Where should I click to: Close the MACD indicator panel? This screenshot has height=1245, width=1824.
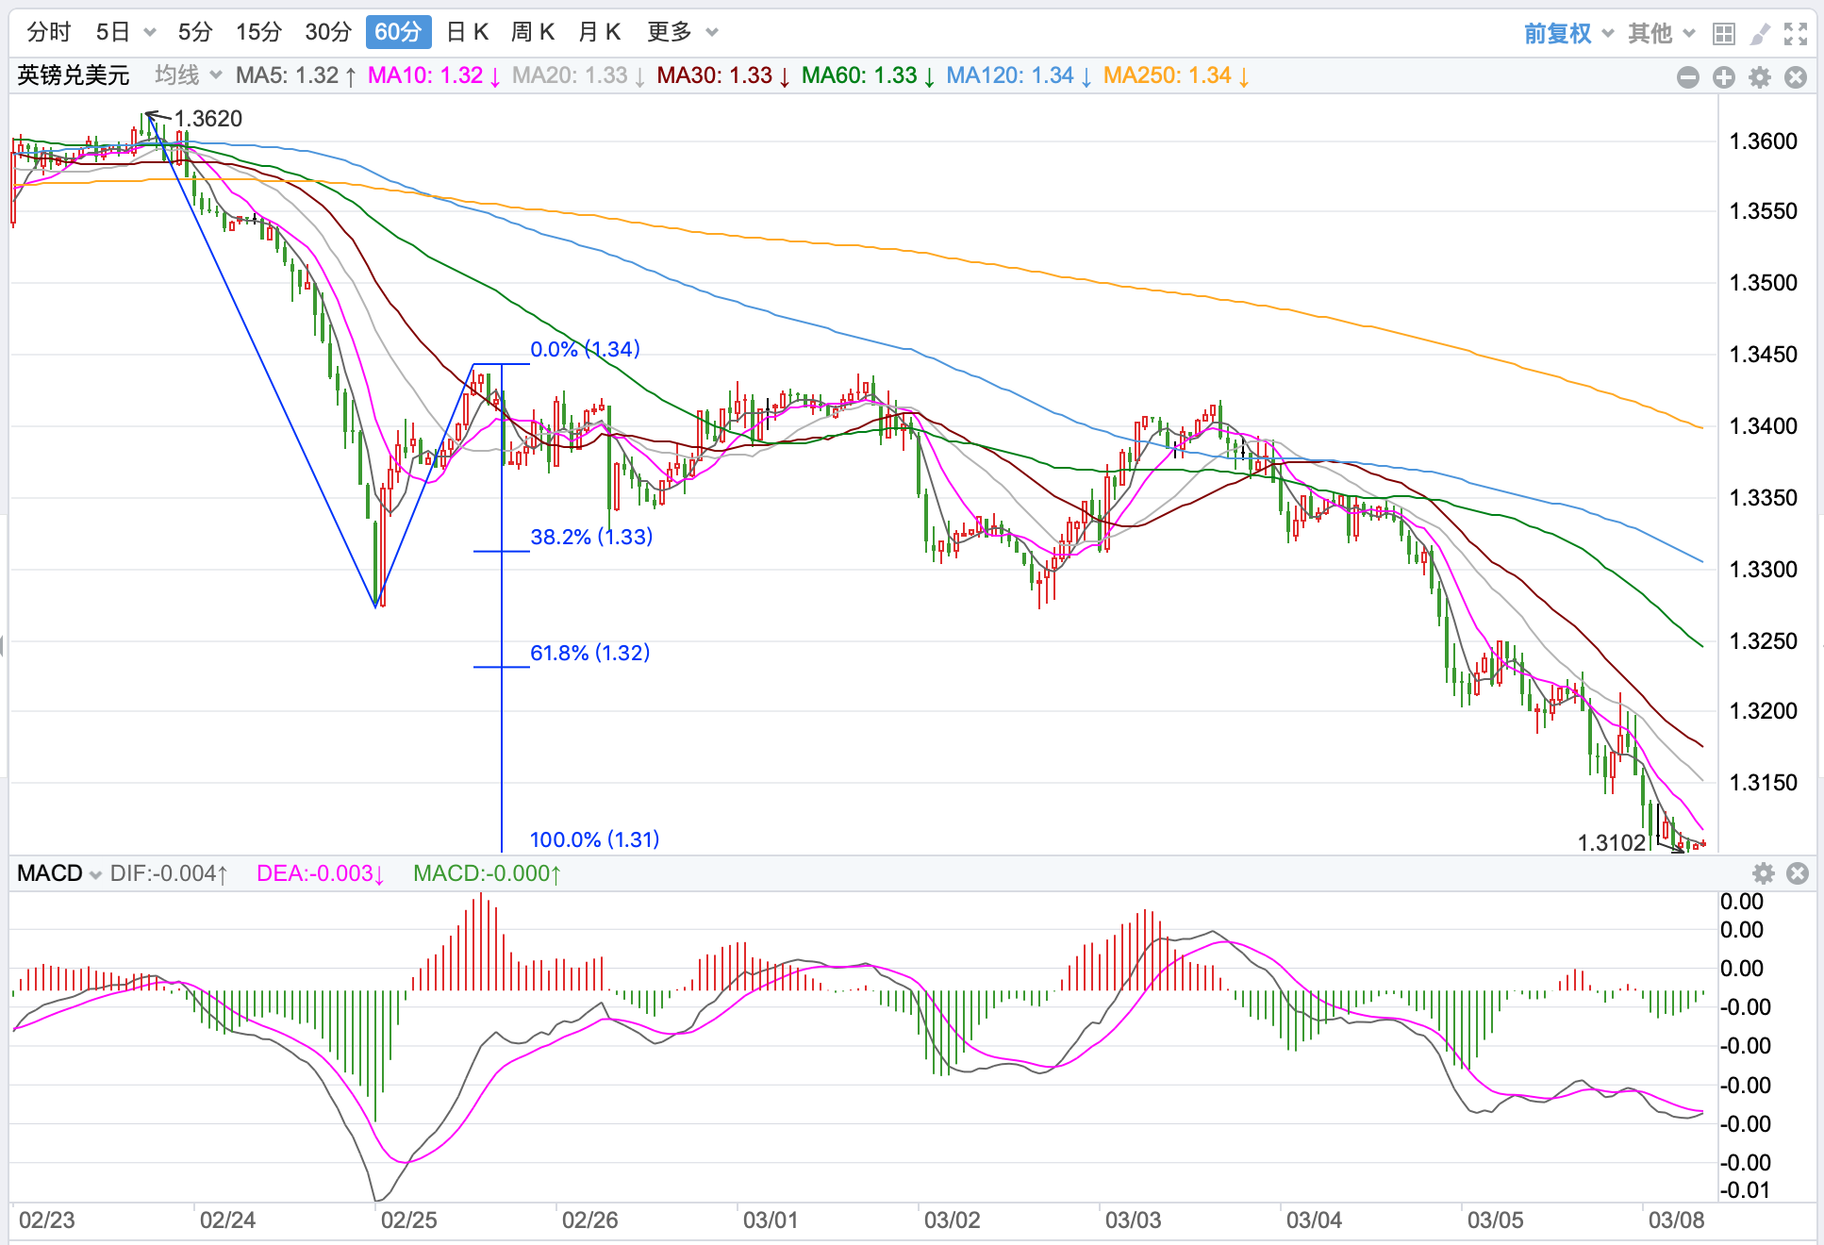coord(1798,873)
